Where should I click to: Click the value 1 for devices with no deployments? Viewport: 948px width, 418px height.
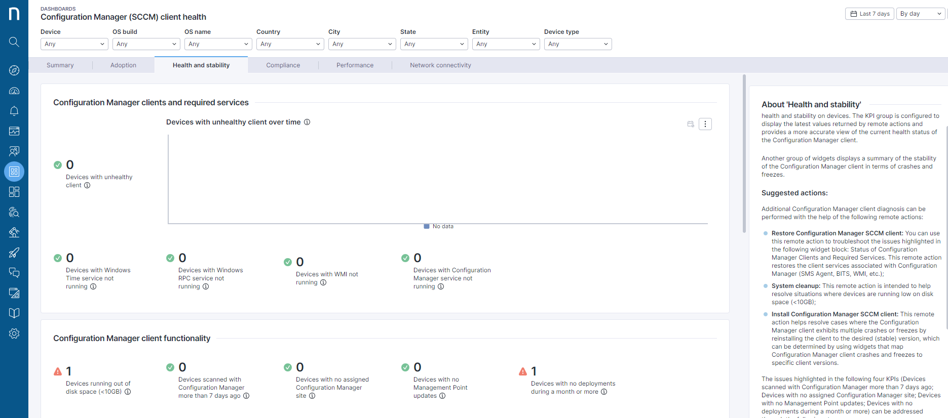pos(534,371)
